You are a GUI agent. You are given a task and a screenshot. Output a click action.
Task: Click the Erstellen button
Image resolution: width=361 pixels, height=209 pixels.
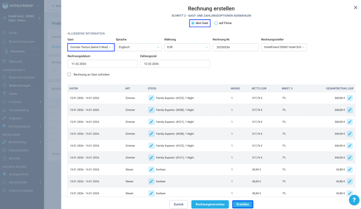[x=243, y=204]
